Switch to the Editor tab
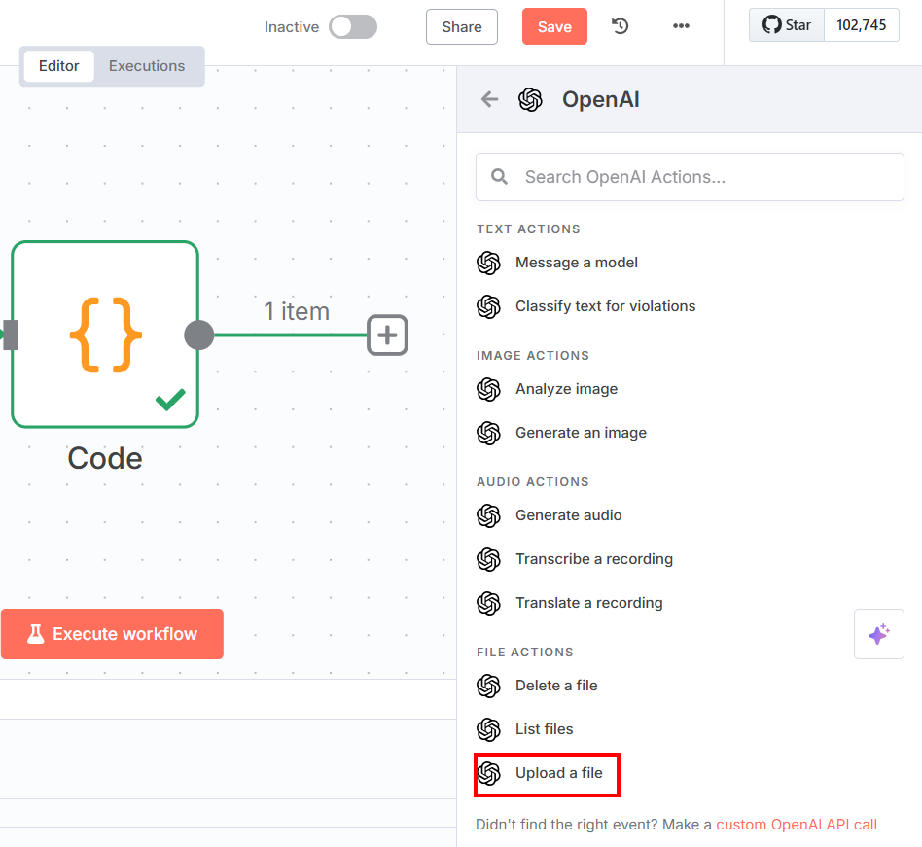Image resolution: width=922 pixels, height=847 pixels. click(58, 66)
